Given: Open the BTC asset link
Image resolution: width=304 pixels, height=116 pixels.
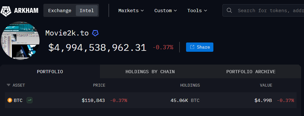Looking at the screenshot, I should coord(18,100).
